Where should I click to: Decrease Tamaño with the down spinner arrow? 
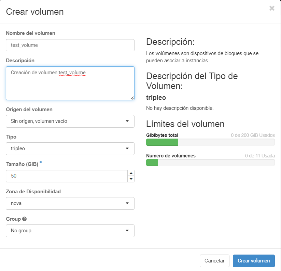(131, 179)
